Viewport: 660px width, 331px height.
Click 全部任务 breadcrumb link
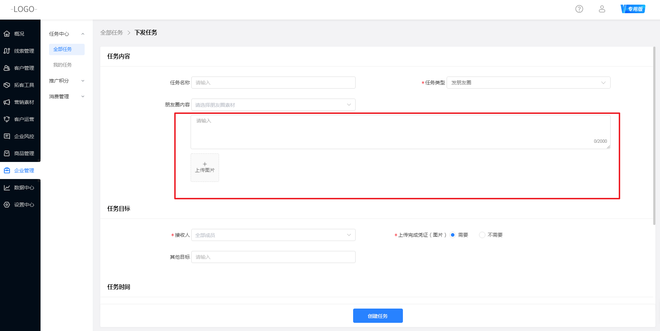[111, 33]
